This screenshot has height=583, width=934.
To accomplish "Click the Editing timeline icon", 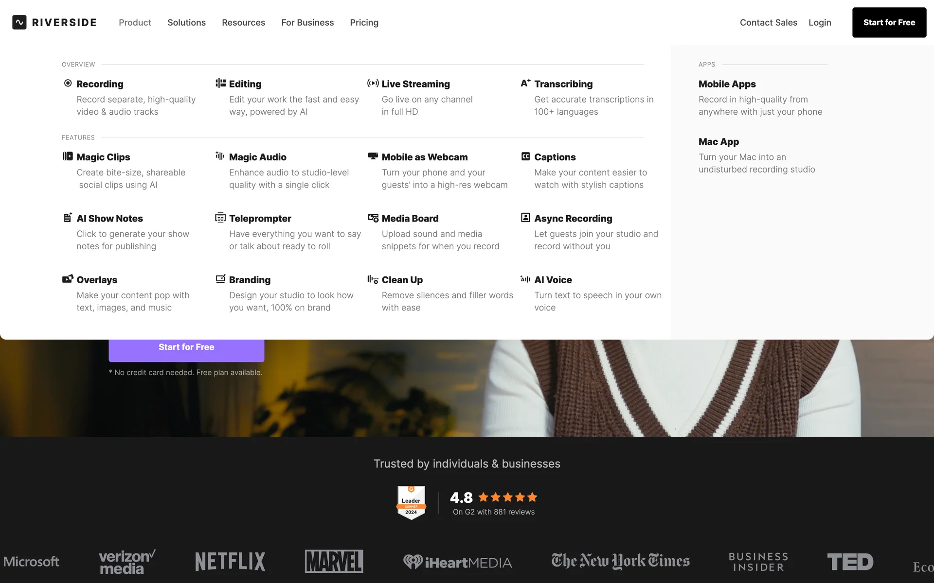I will pos(220,83).
